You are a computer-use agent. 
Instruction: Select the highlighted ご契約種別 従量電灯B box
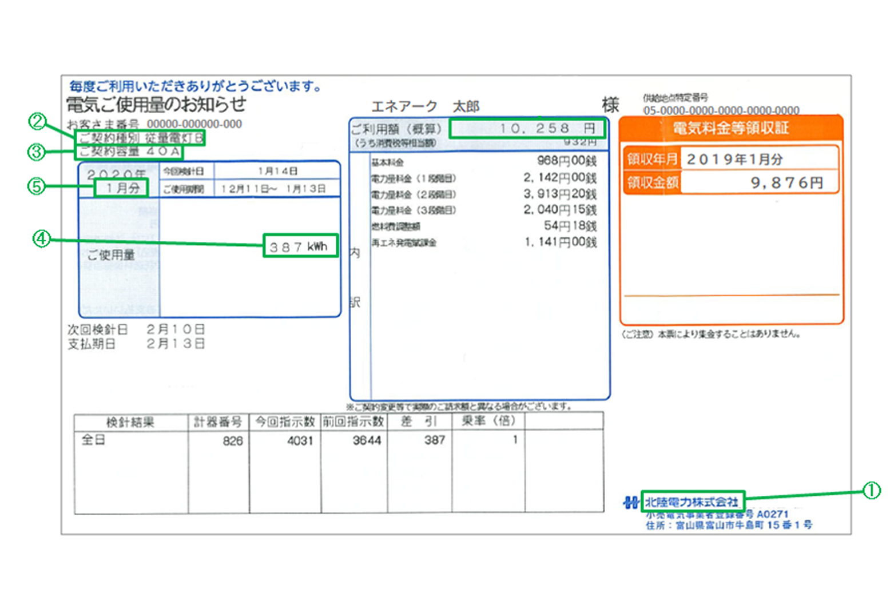[x=140, y=138]
